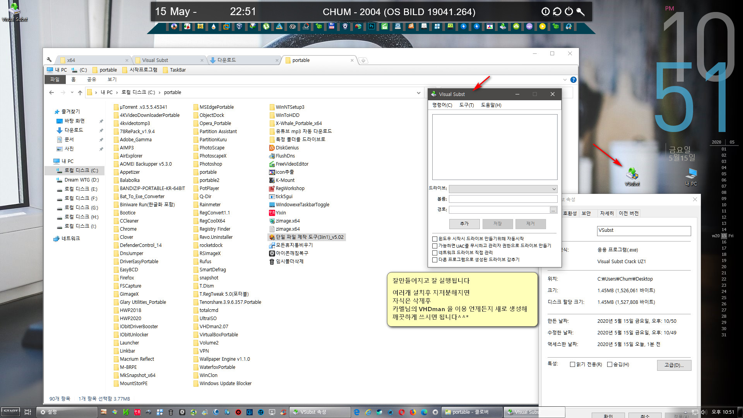The height and width of the screenshot is (418, 743).
Task: Open 이전 버전 tab in properties dialog
Action: coord(628,213)
